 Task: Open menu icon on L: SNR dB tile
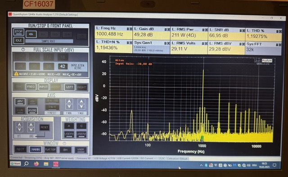(241, 31)
